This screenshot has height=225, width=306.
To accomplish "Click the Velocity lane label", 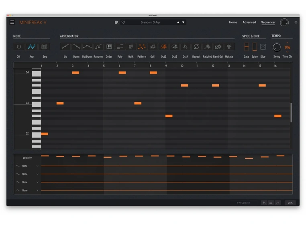I will point(27,158).
